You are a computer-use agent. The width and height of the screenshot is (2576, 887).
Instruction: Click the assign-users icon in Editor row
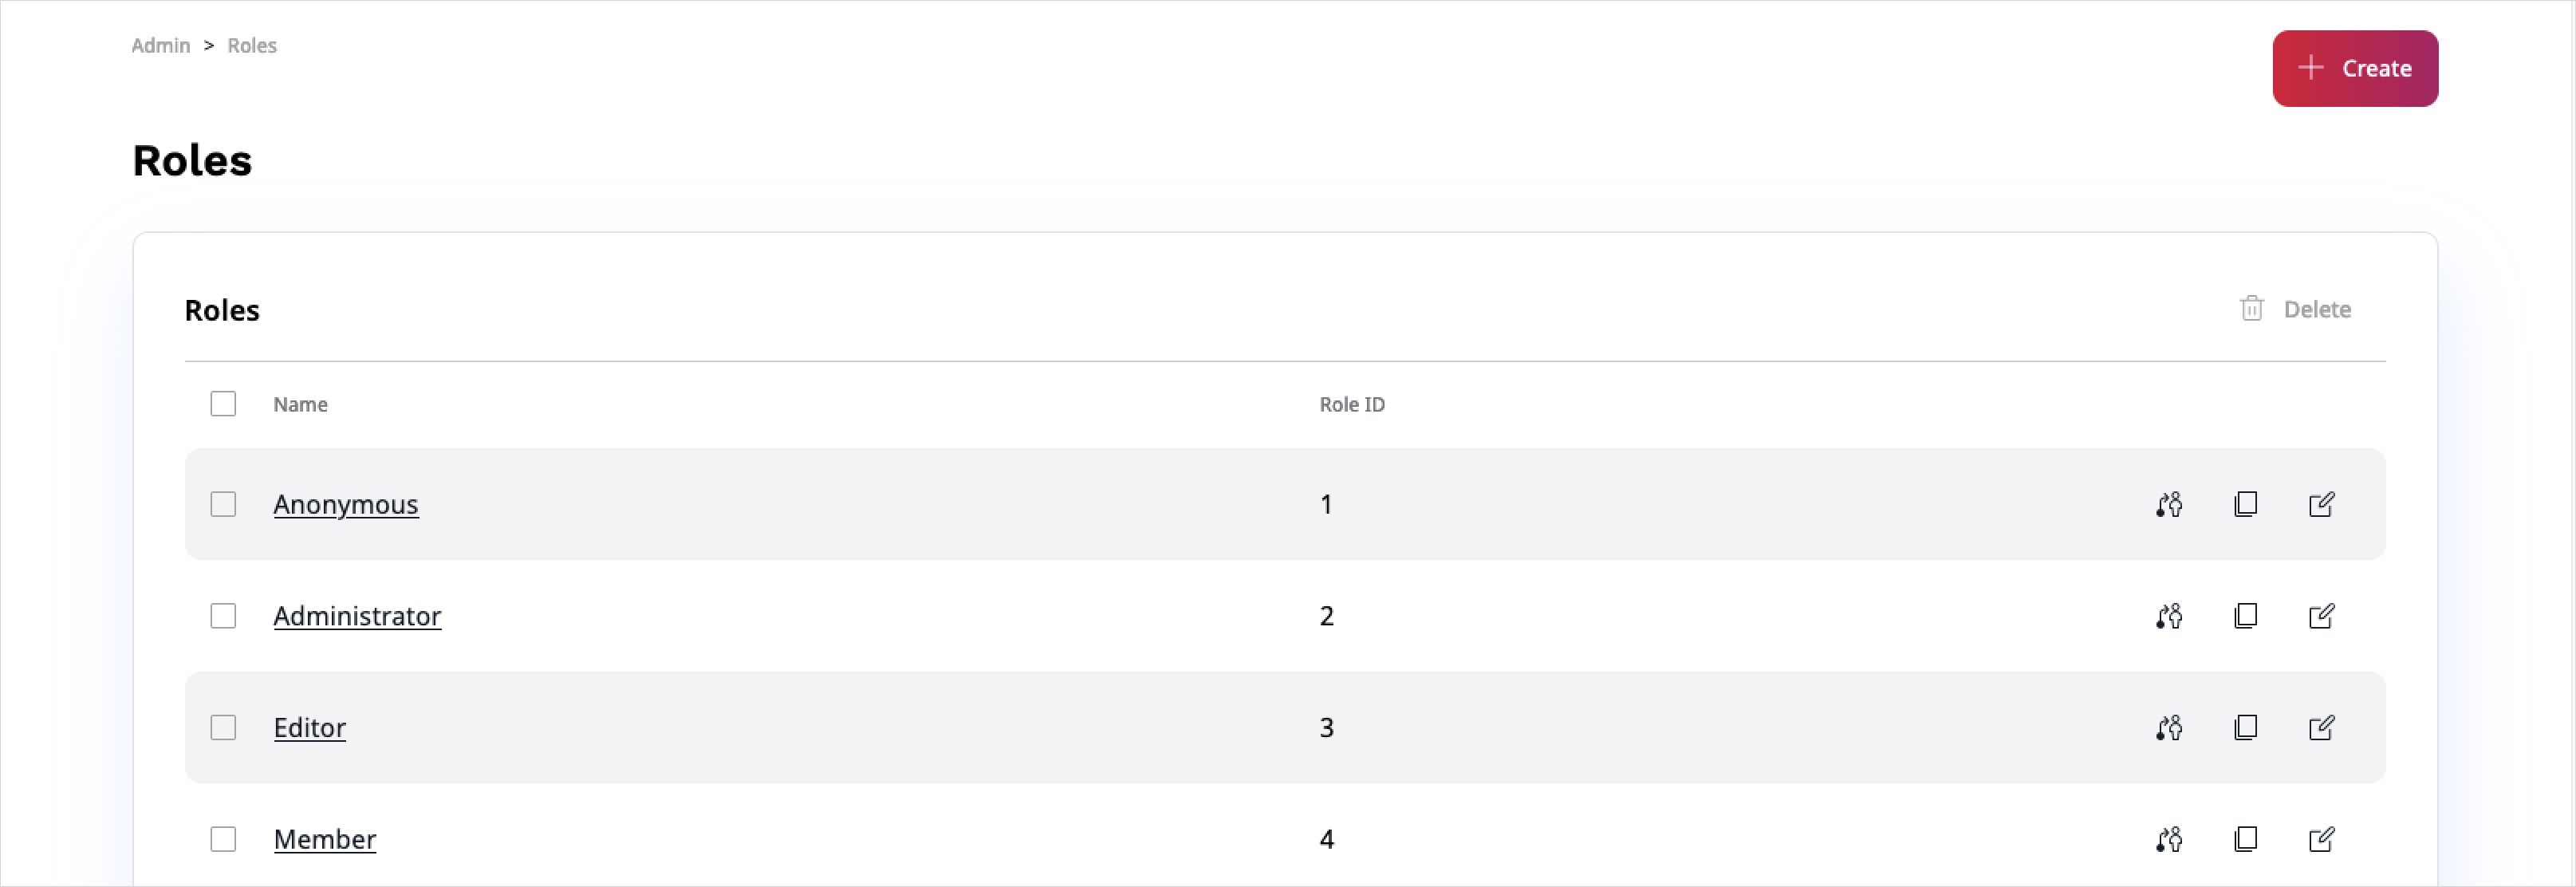(x=2169, y=728)
